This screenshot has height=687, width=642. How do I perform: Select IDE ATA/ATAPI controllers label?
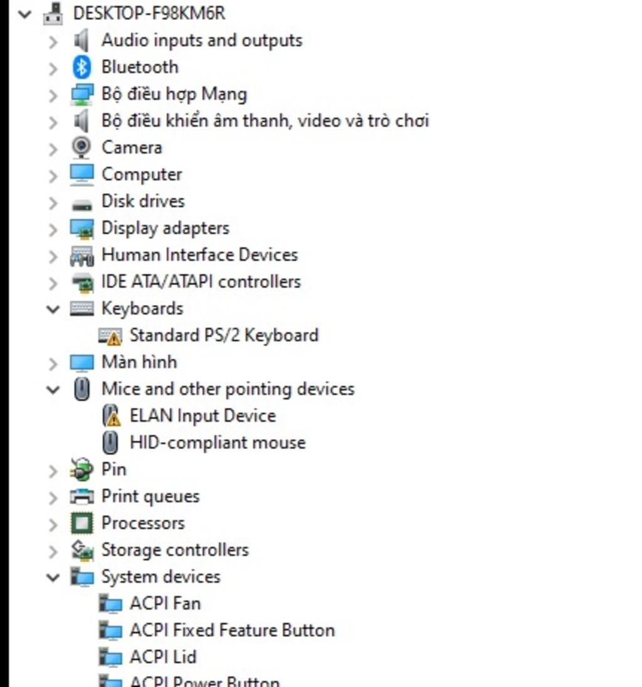click(x=201, y=282)
